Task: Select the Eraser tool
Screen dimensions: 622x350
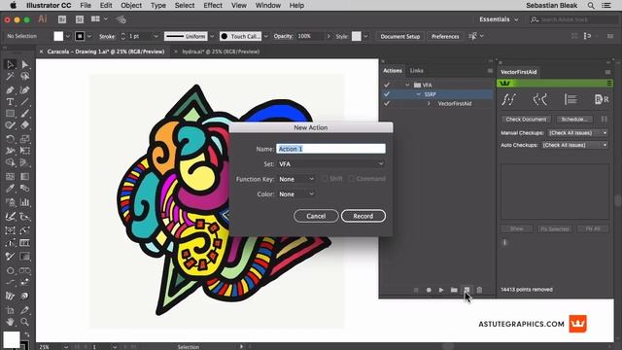Action: pos(24,125)
